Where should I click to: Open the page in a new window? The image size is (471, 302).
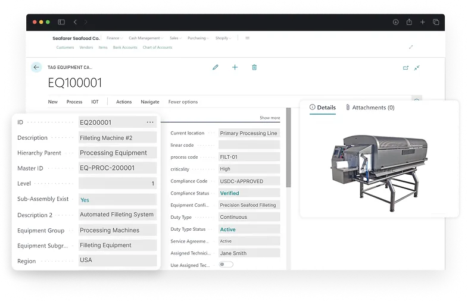coord(406,68)
